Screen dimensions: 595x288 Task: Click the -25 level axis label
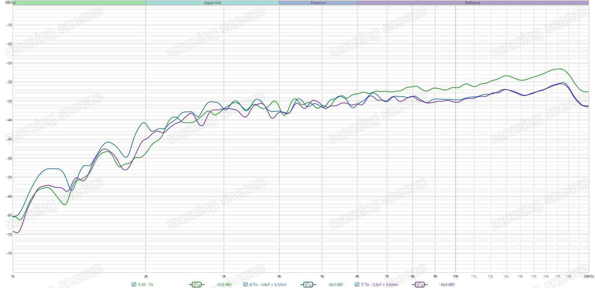9,63
